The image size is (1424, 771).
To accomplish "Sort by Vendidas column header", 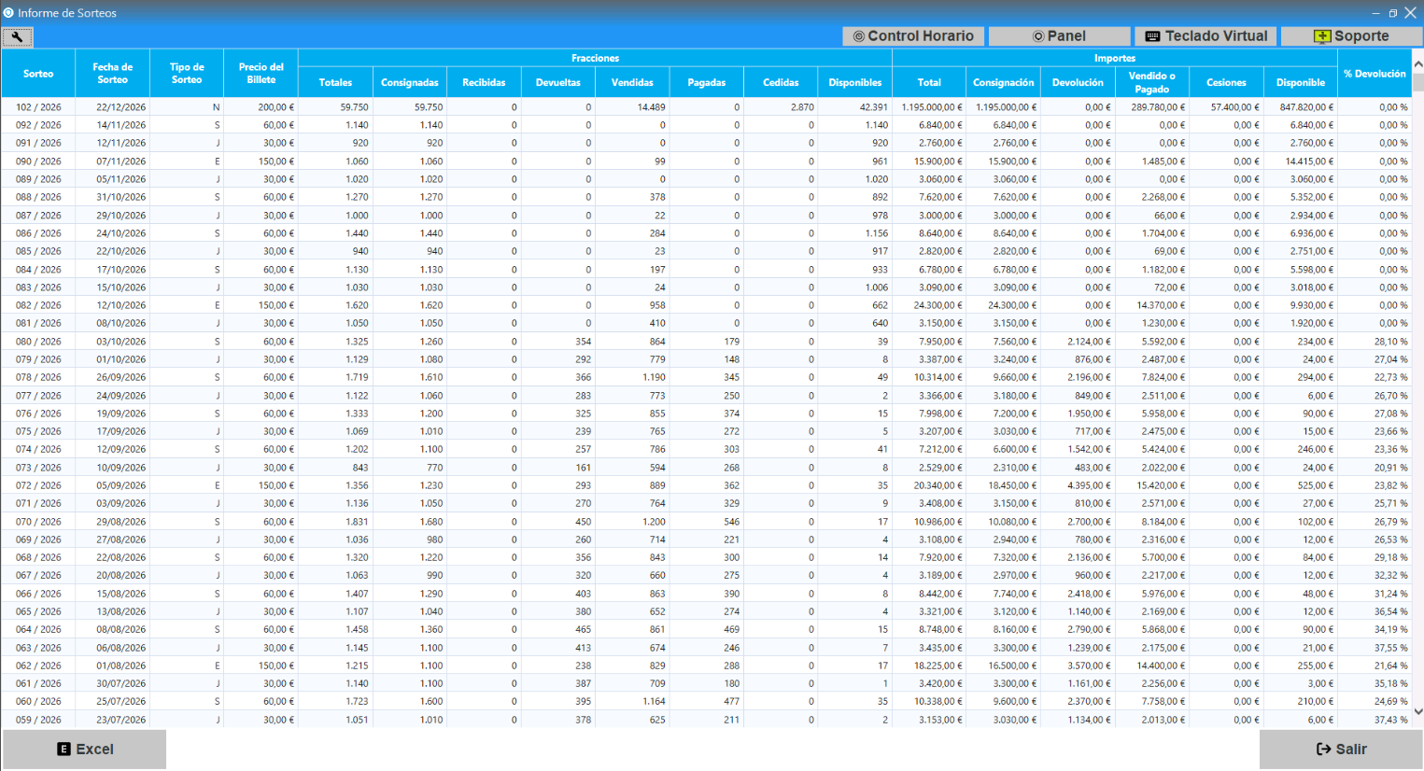I will pos(632,83).
